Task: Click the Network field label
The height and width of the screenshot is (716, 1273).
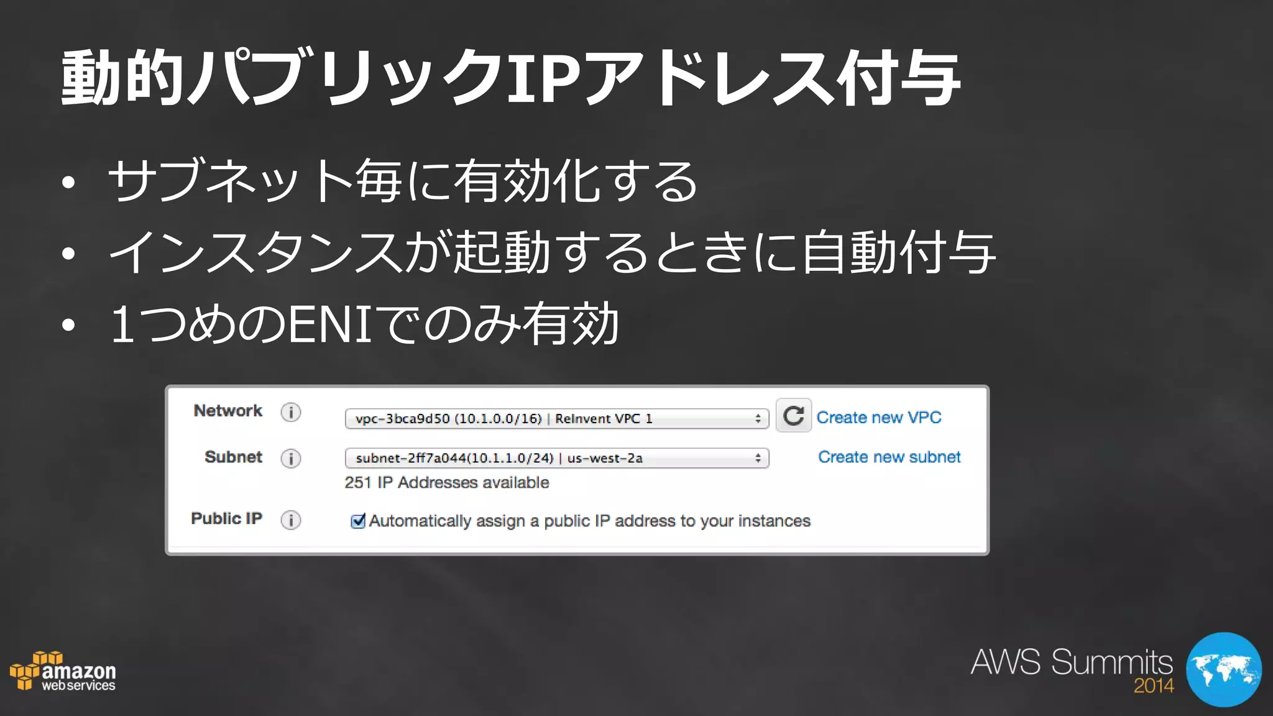Action: 227,411
